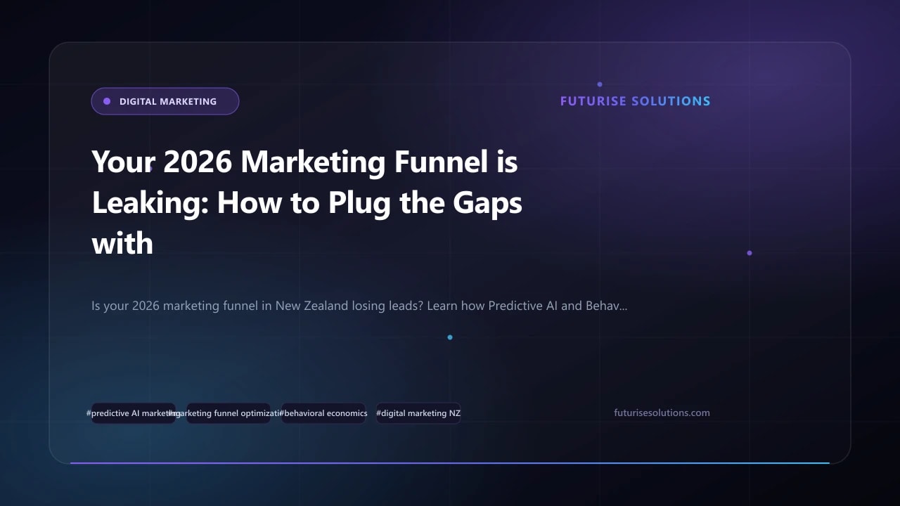Open the #digital marketing NZ tag
Screen dimensions: 900x506
418,413
